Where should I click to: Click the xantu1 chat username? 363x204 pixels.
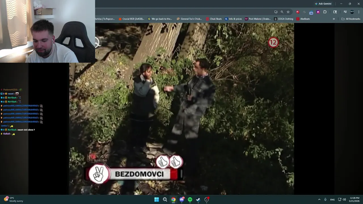pyautogui.click(x=5, y=126)
